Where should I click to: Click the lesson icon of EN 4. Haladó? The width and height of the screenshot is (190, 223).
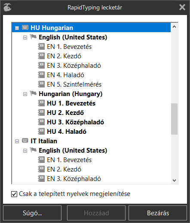(x=41, y=75)
